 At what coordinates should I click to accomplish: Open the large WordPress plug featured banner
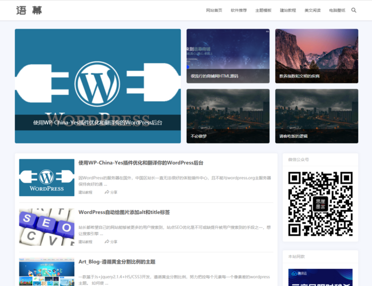[x=98, y=86]
